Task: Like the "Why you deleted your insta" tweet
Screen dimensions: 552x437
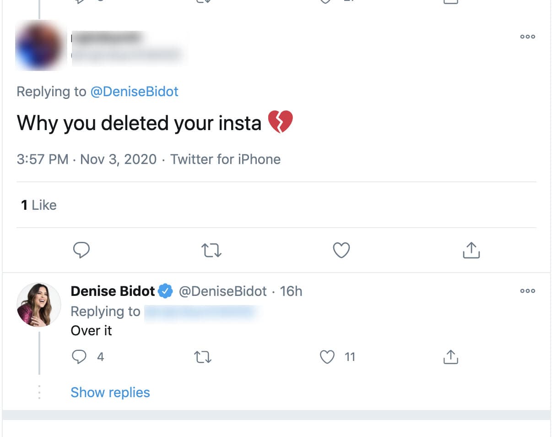Action: click(341, 250)
